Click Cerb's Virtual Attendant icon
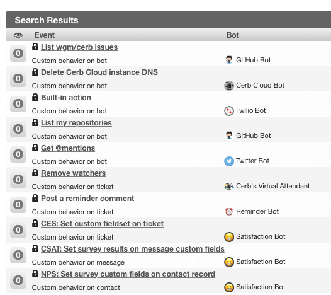This screenshot has width=331, height=295. 229,187
